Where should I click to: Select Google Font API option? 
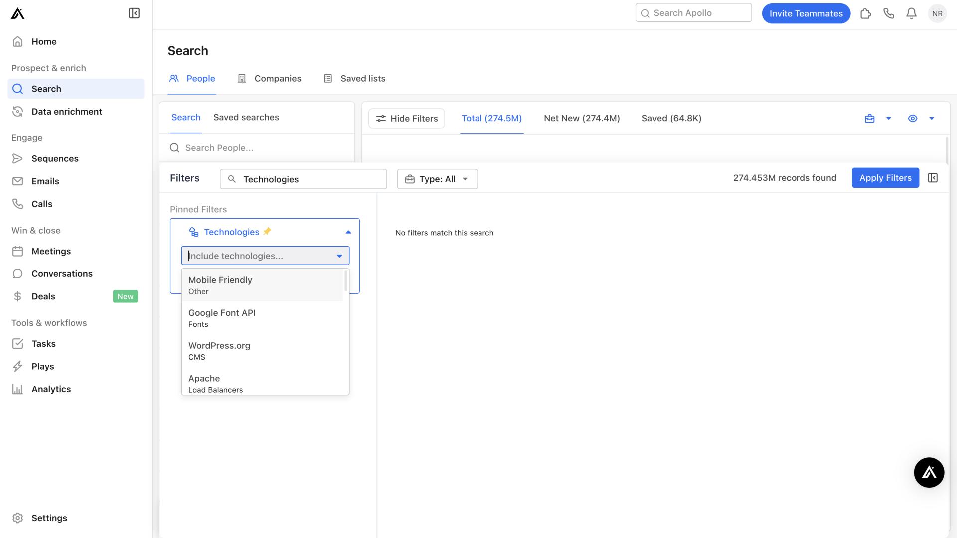(x=262, y=318)
